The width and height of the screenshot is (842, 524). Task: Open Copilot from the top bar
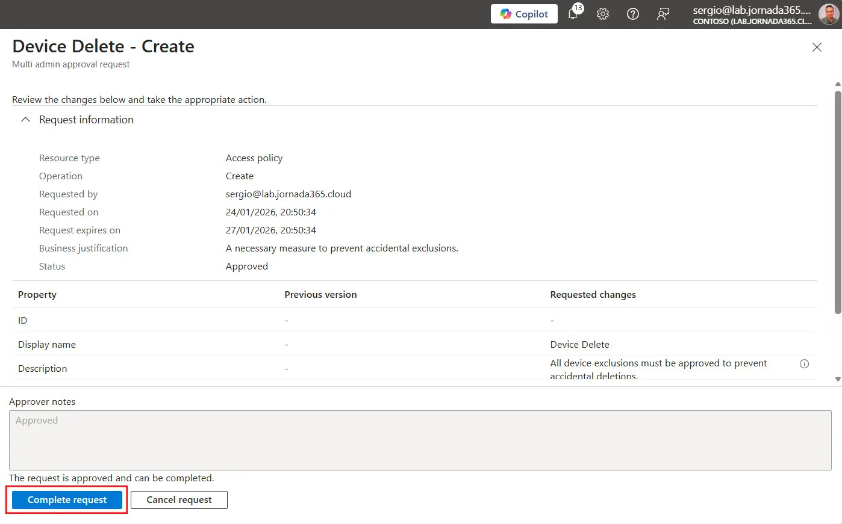click(524, 14)
